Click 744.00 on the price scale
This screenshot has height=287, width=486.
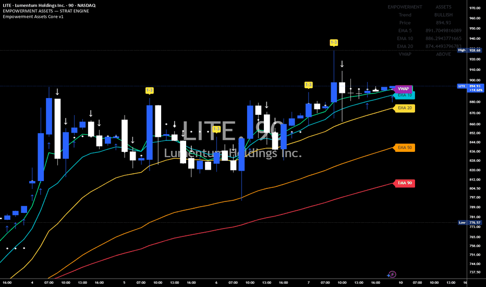[475, 264]
